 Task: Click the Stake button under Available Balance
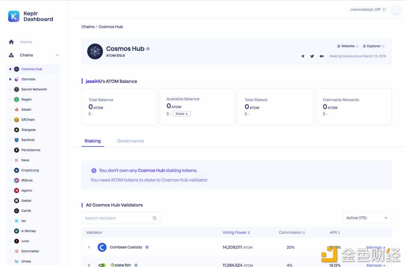[x=182, y=114]
